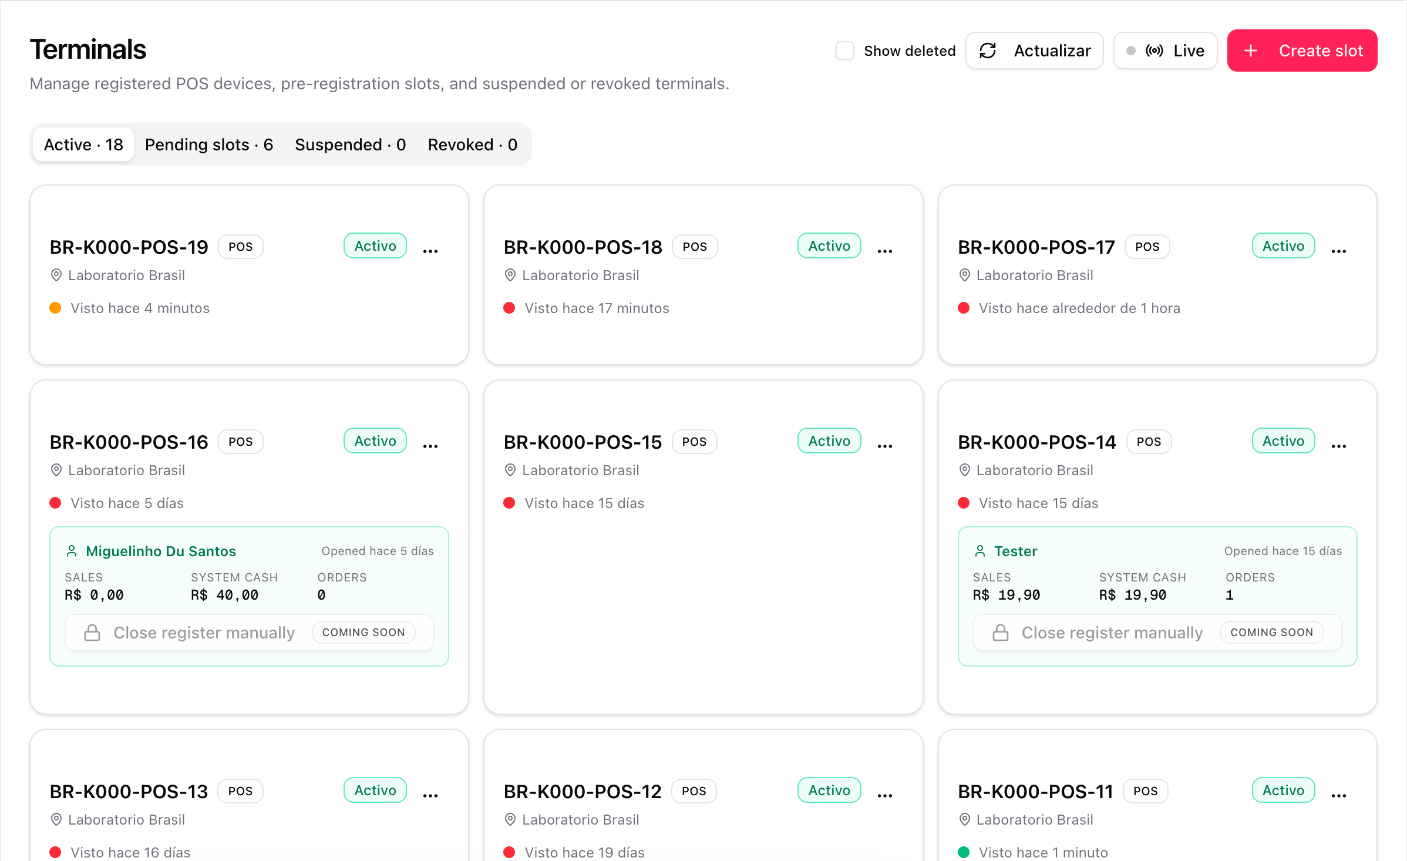Open the three-dot menu for BR-K000-POS-16
This screenshot has width=1407, height=861.
point(430,446)
